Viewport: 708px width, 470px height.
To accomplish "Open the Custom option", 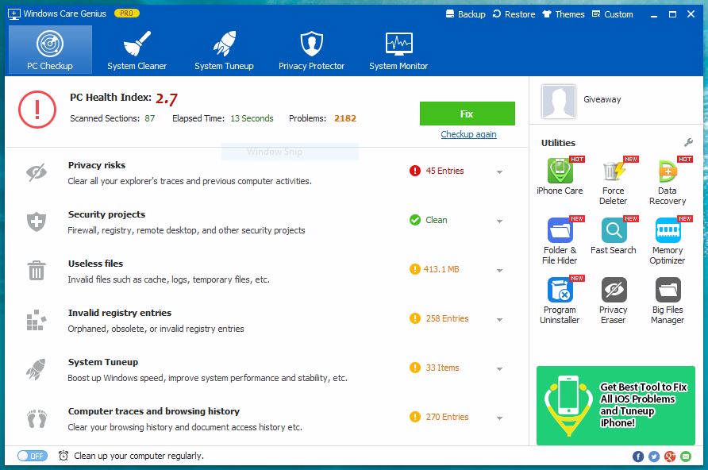I will click(613, 14).
